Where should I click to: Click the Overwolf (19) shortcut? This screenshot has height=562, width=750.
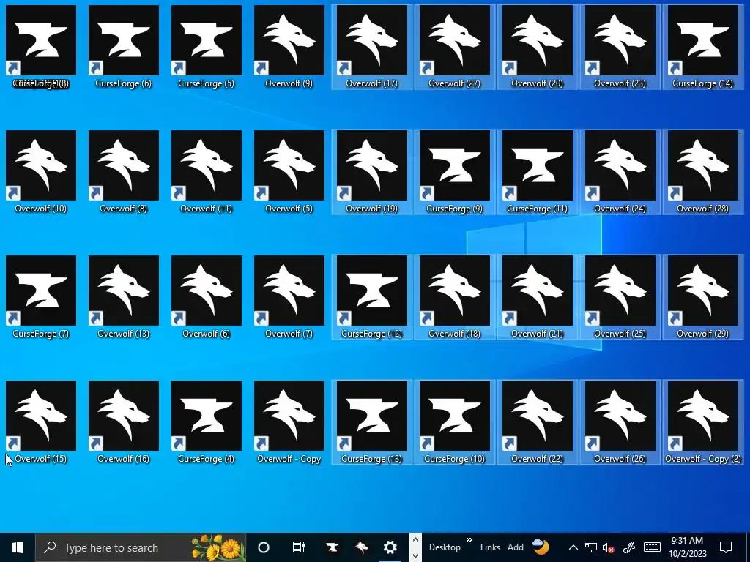coord(371,172)
